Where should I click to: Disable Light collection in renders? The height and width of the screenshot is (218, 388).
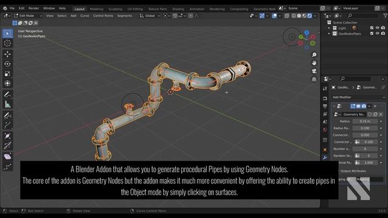[383, 28]
